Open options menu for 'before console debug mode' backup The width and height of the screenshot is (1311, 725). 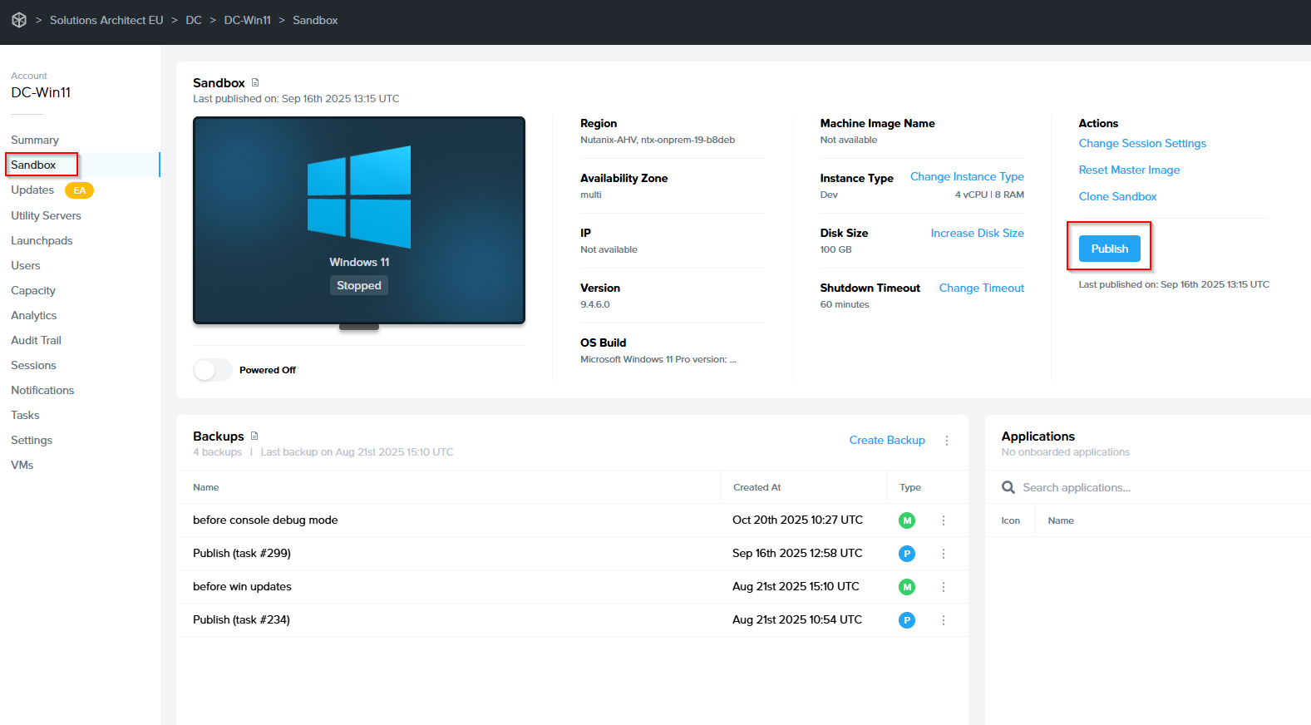click(x=943, y=520)
